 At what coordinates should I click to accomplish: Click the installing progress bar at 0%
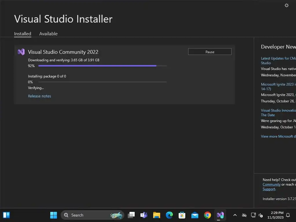[x=103, y=82]
